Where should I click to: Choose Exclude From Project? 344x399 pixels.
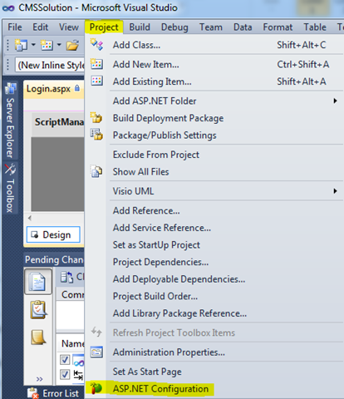pyautogui.click(x=214, y=155)
